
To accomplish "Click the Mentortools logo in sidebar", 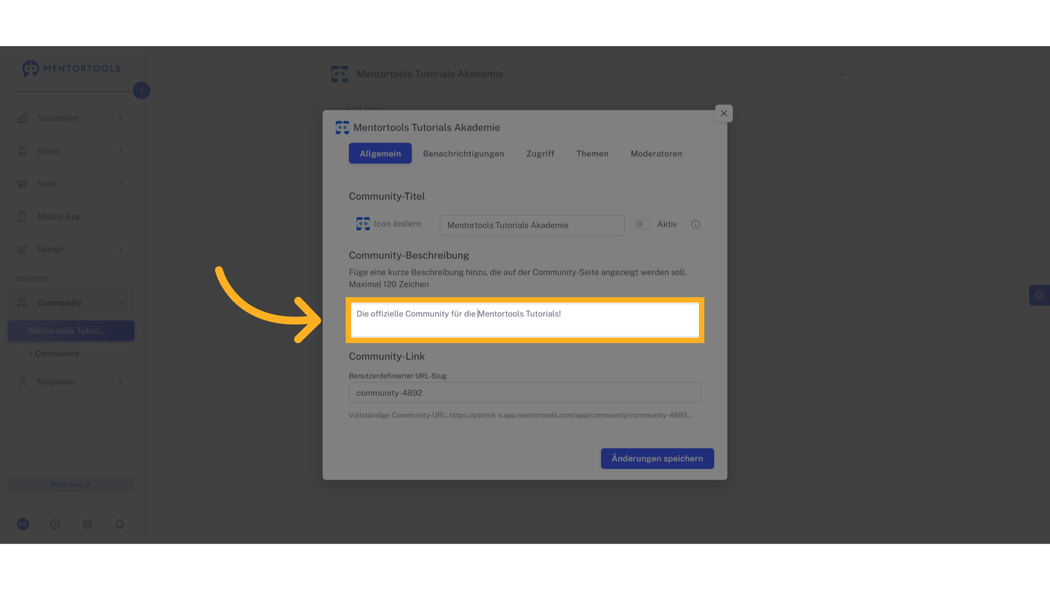I will pos(71,68).
